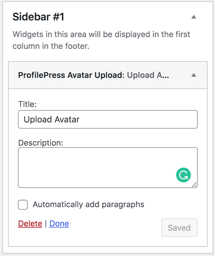Click the green Grammarly icon in Description
This screenshot has height=256, width=215.
click(183, 175)
